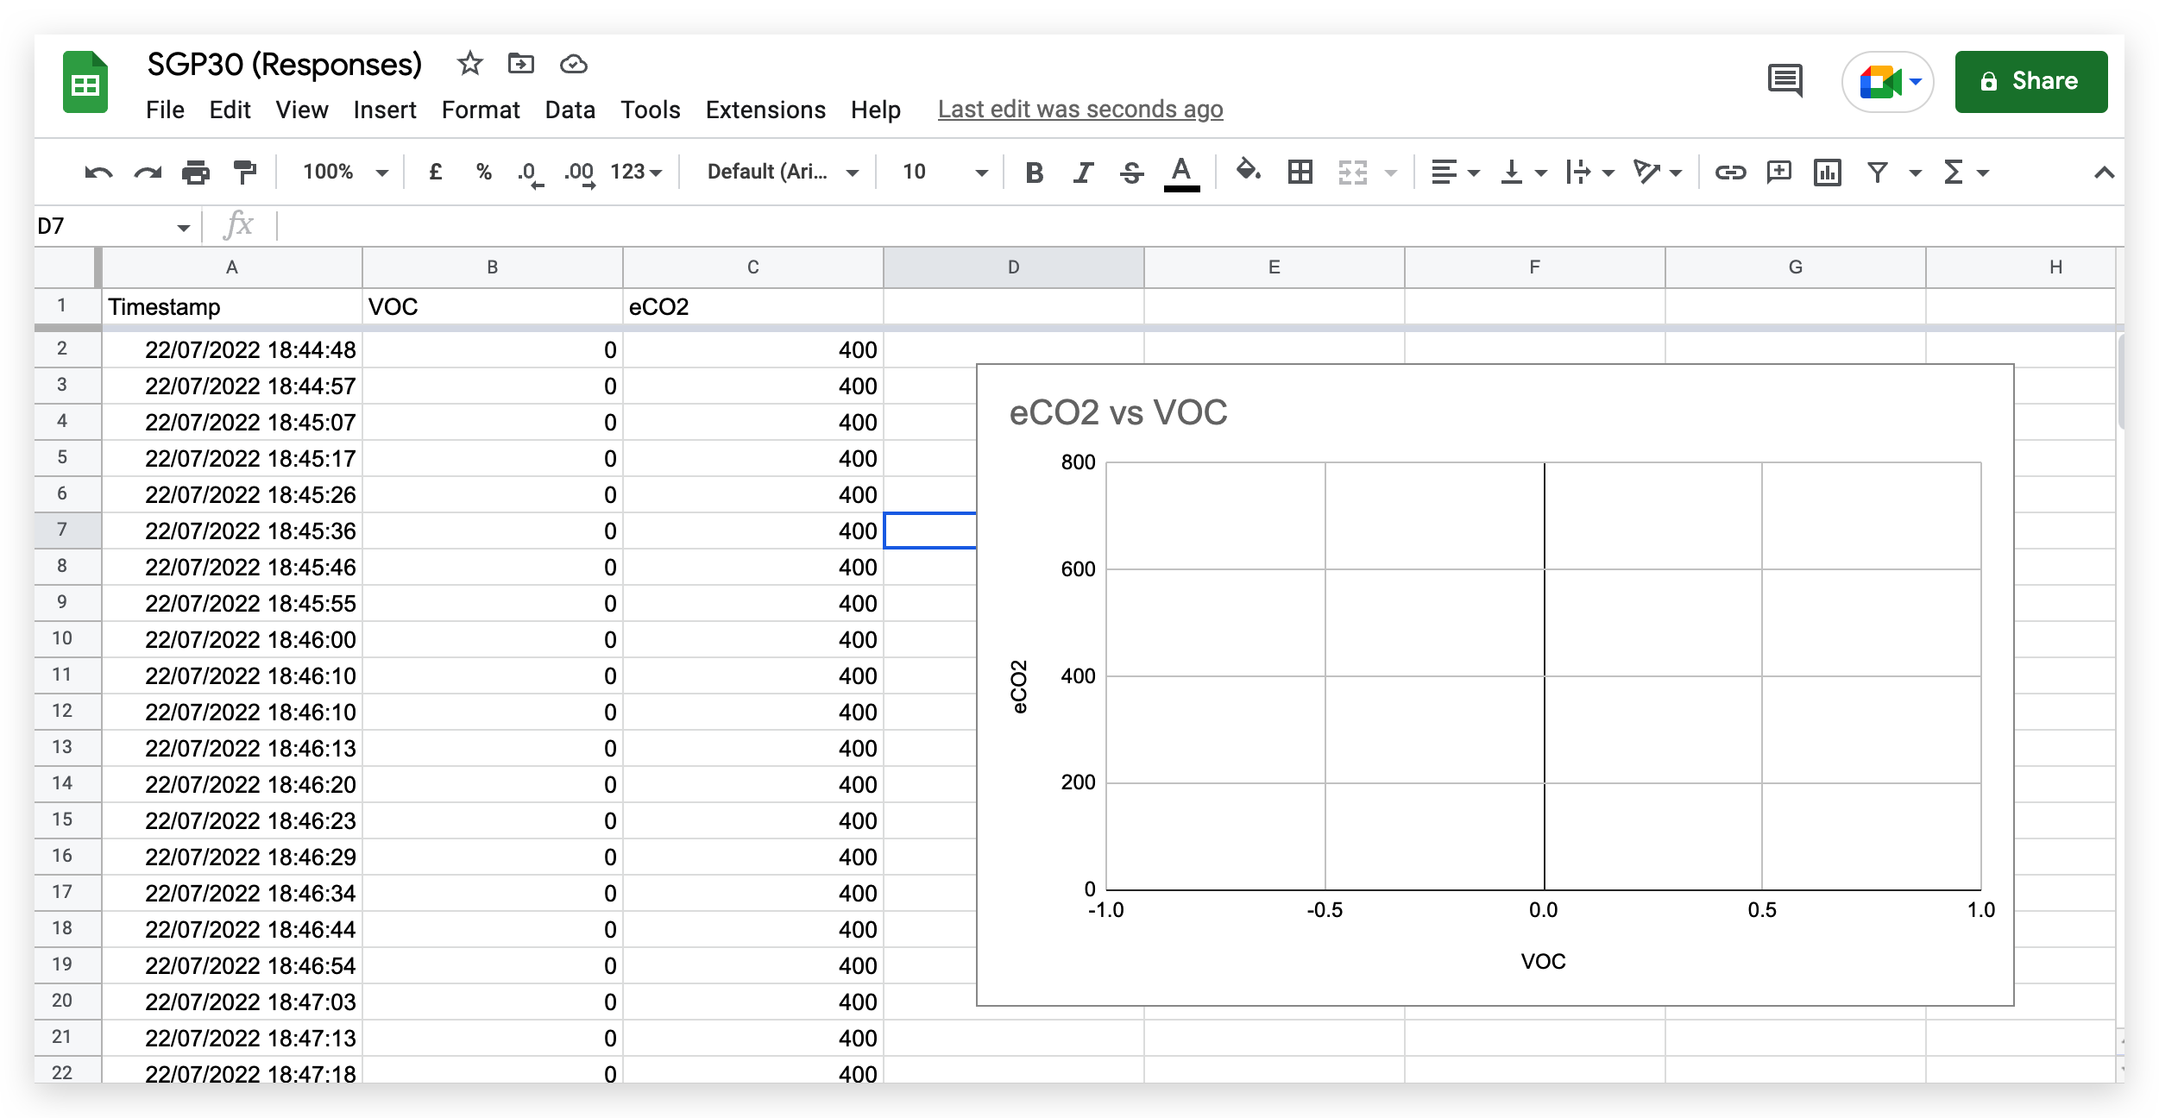This screenshot has width=2159, height=1118.
Task: Decrease decimal places icon
Action: 530,173
